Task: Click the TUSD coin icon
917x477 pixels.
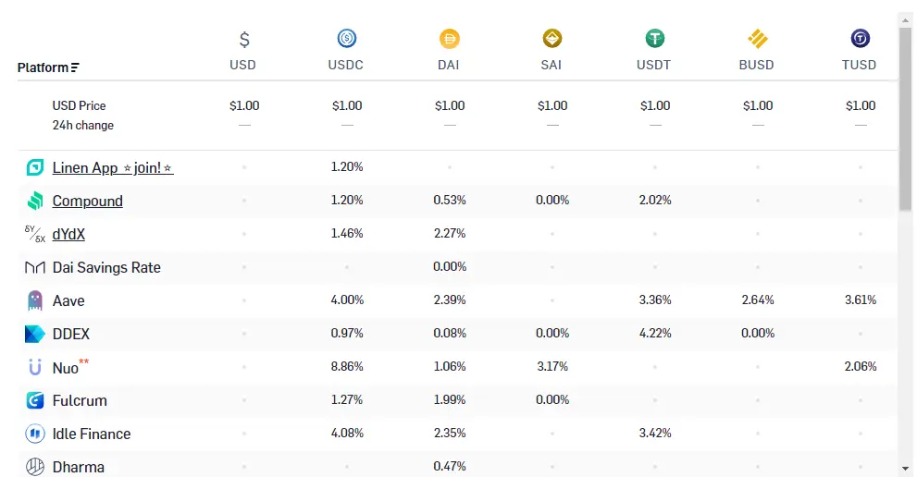Action: 861,39
